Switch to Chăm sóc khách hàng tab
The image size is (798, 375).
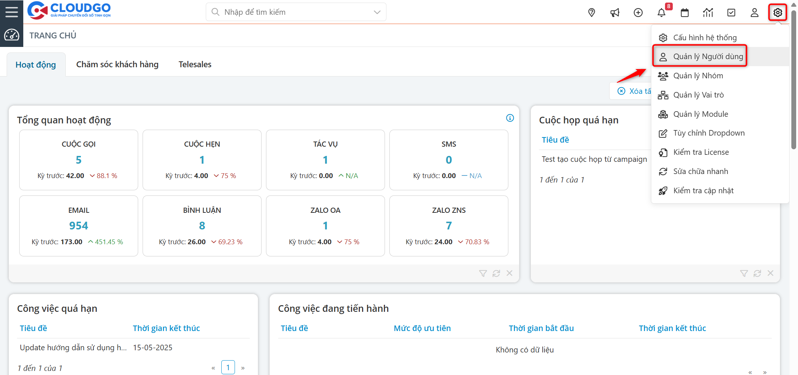coord(117,64)
